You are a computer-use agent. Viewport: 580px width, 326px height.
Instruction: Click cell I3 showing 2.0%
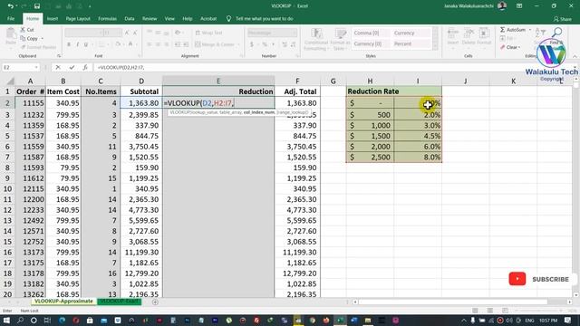(418, 115)
